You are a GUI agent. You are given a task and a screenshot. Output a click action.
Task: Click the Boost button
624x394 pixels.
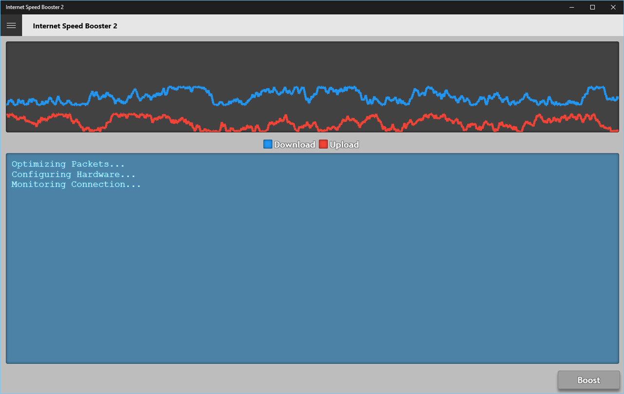click(588, 380)
